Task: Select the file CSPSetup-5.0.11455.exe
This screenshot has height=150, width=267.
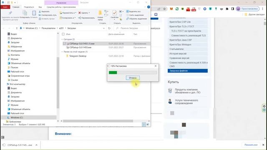Action: coord(80,47)
